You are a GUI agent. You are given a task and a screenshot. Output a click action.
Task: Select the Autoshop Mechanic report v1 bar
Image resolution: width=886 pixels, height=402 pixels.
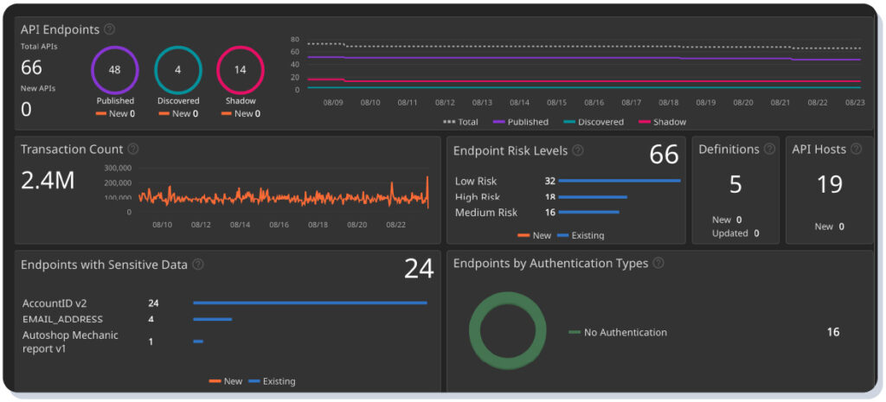point(198,341)
